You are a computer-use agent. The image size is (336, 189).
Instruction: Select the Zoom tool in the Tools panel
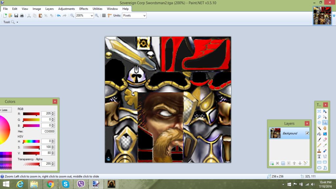(325, 123)
